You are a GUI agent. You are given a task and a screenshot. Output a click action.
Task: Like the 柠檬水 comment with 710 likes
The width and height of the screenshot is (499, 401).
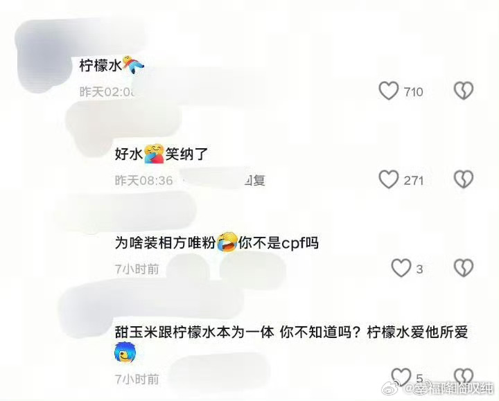click(389, 91)
